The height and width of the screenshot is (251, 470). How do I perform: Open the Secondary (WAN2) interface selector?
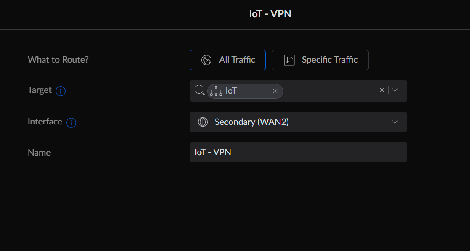[x=295, y=122]
